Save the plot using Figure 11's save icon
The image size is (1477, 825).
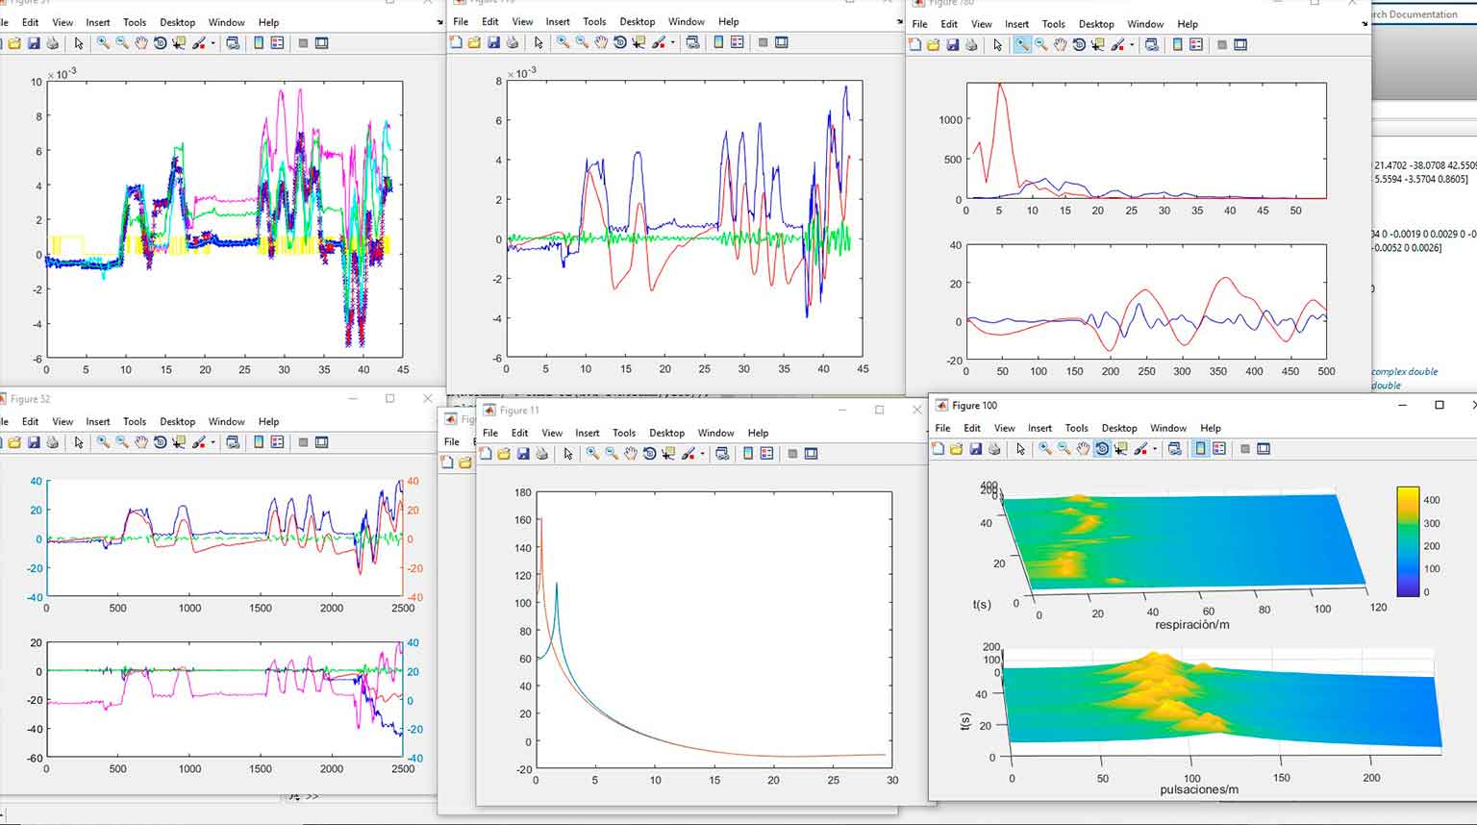pyautogui.click(x=523, y=453)
